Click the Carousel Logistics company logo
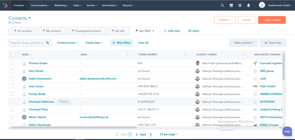The image size is (295, 140). pos(255,63)
